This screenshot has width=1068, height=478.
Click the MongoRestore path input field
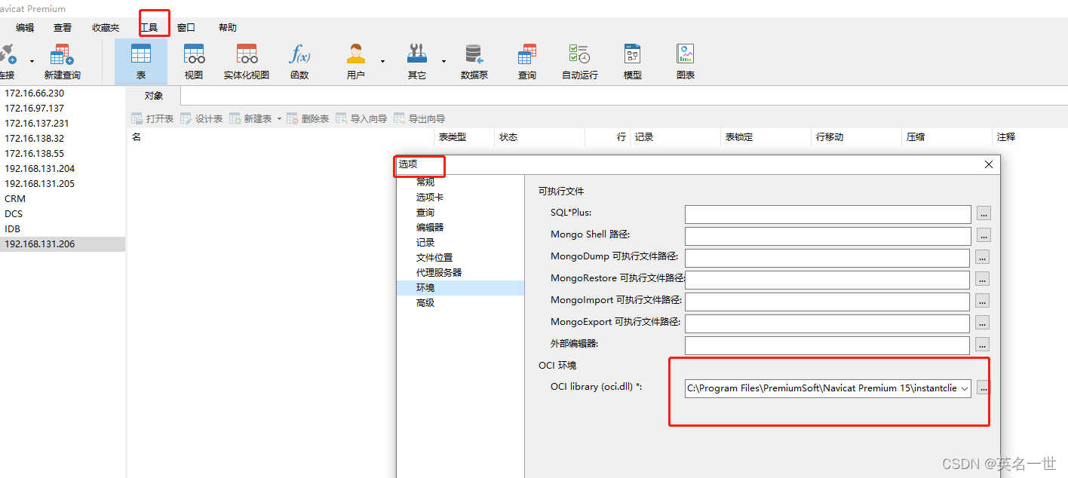(x=827, y=280)
